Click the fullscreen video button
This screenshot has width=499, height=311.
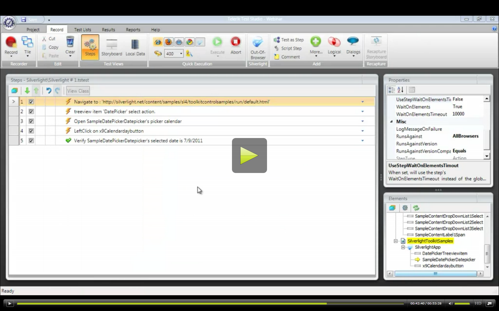click(x=489, y=303)
